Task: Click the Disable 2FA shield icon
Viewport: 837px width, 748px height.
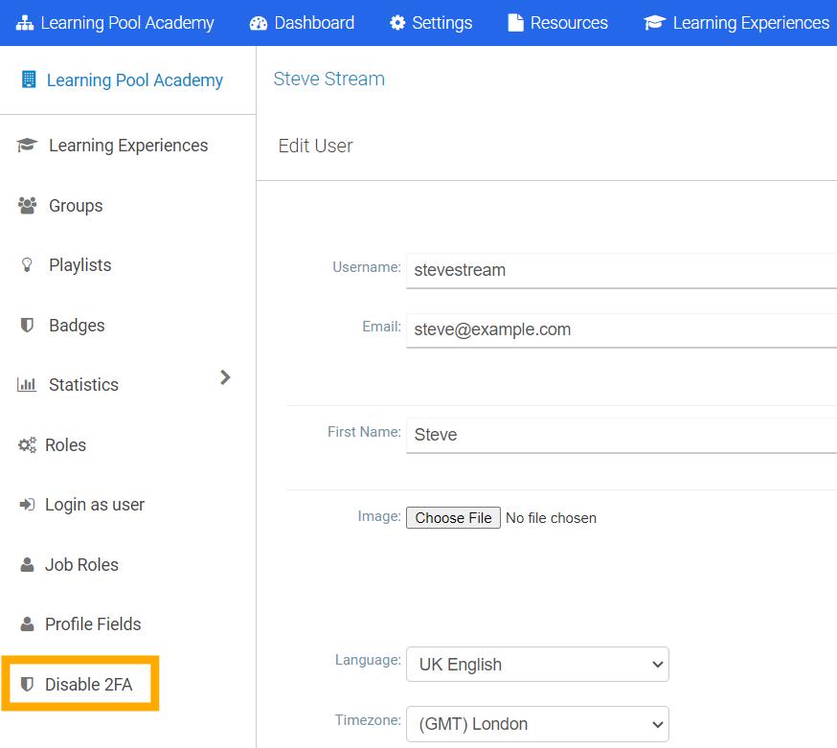Action: click(x=27, y=685)
